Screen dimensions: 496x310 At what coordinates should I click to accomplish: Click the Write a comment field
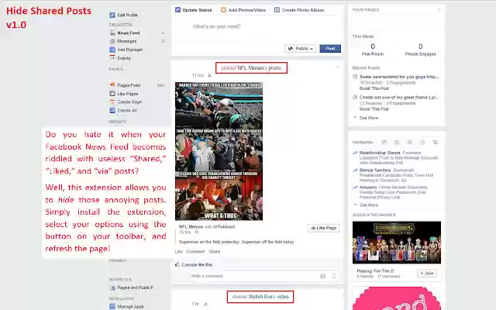point(253,276)
